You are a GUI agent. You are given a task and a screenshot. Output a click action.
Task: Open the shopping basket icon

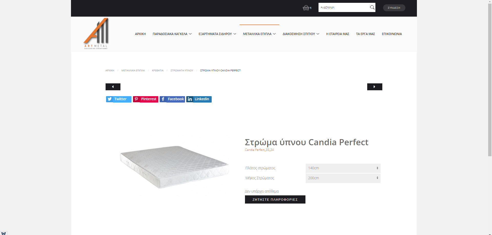306,8
